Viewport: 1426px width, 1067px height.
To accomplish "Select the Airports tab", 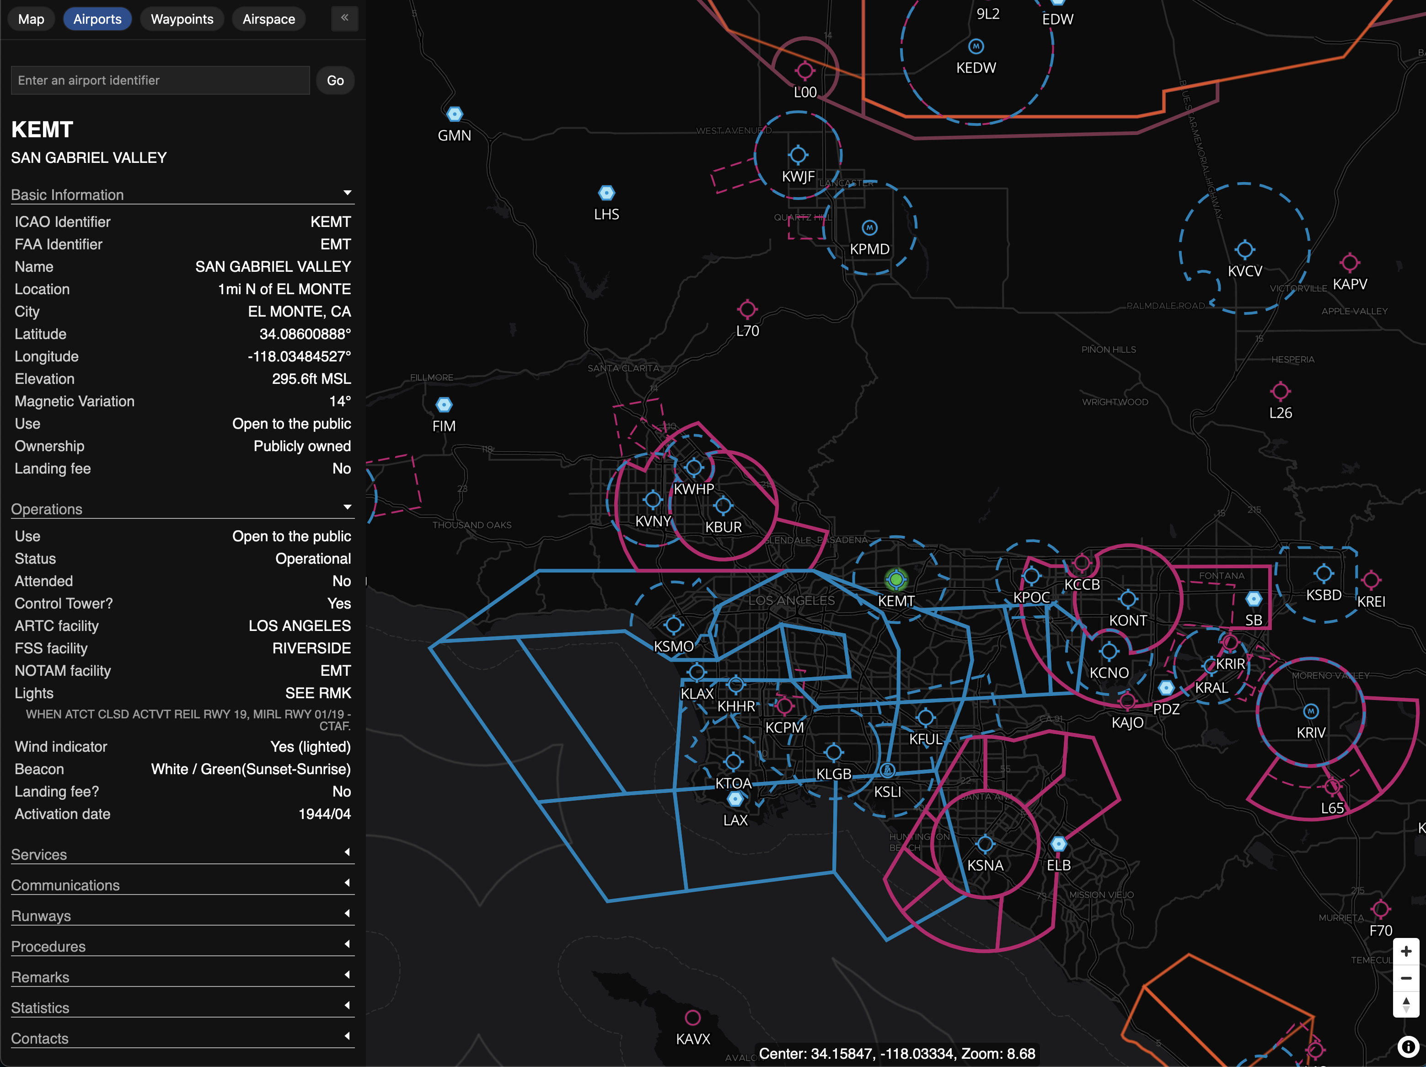I will coord(97,19).
